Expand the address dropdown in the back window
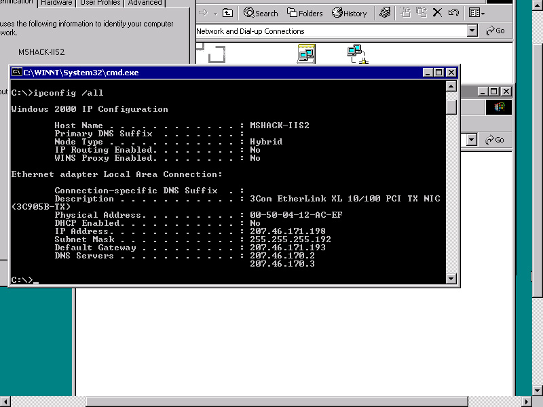Viewport: 543px width, 407px height. coord(472,140)
